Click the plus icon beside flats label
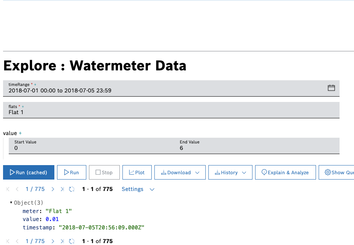The width and height of the screenshot is (354, 245). (x=23, y=107)
